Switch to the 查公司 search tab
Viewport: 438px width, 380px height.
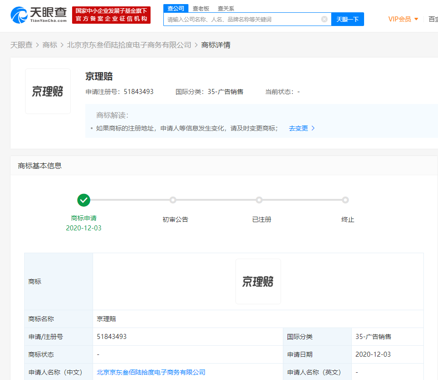pyautogui.click(x=176, y=8)
